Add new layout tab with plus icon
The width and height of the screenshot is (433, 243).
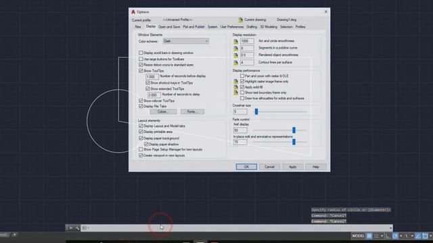point(14,235)
